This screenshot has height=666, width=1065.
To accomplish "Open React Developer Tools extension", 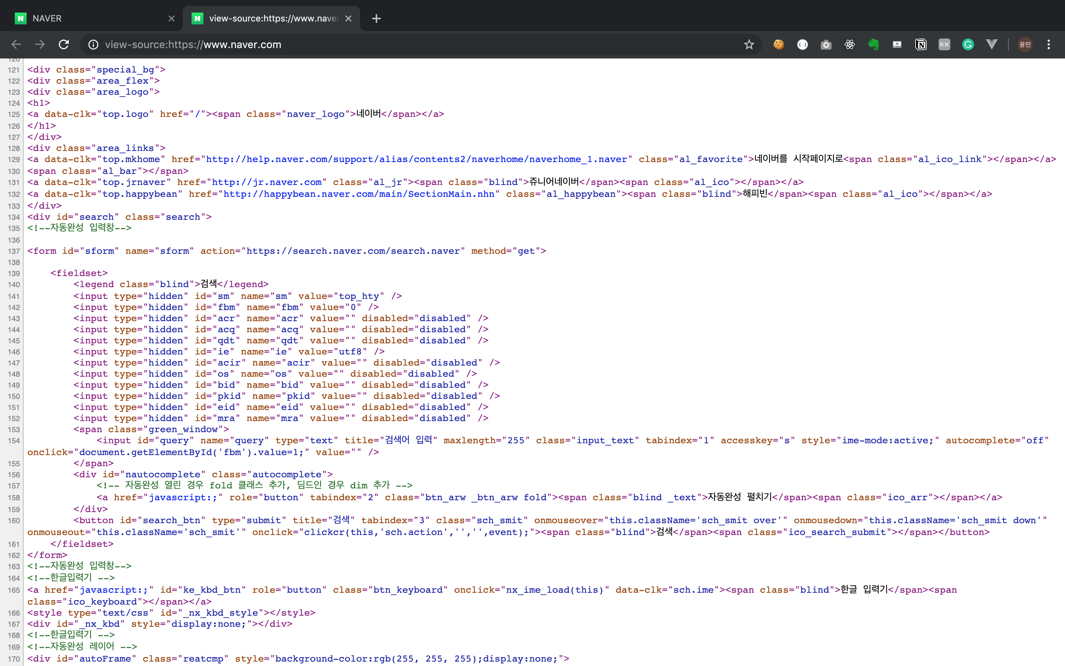I will tap(850, 44).
